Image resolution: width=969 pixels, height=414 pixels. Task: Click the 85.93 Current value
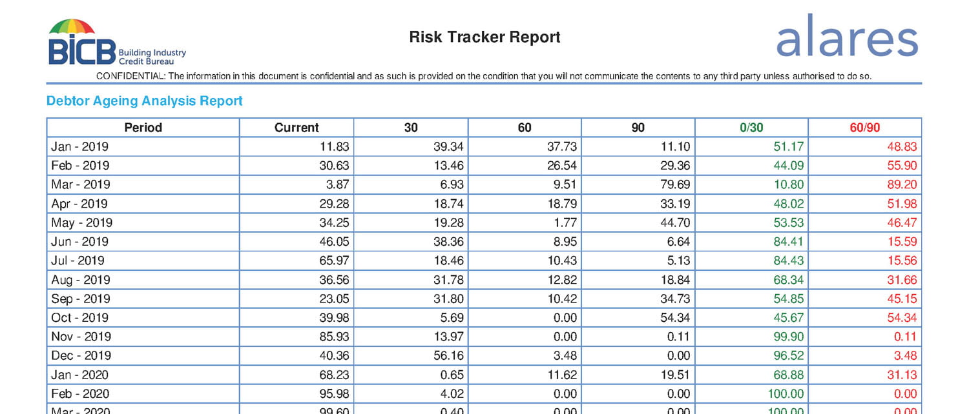point(335,337)
